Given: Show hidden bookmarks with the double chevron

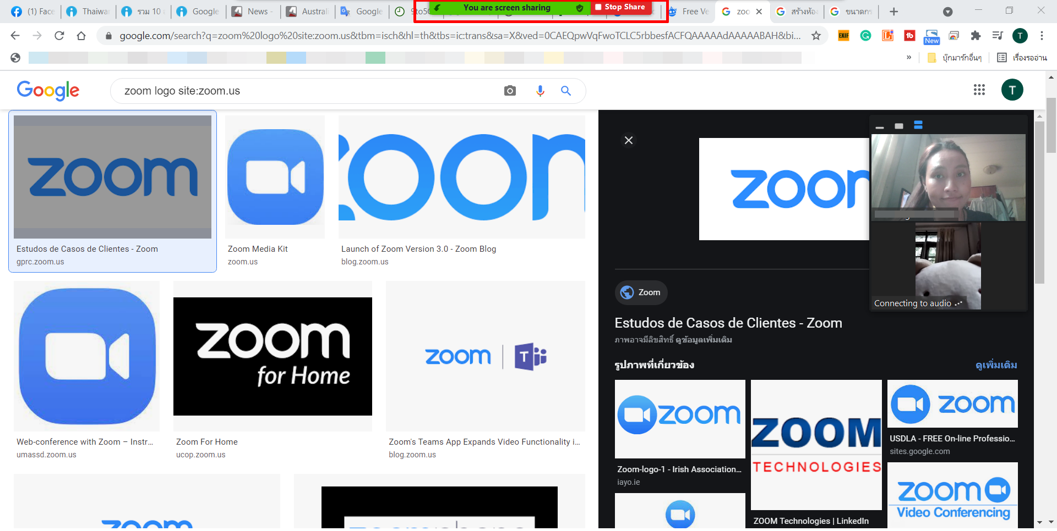Looking at the screenshot, I should click(x=909, y=57).
